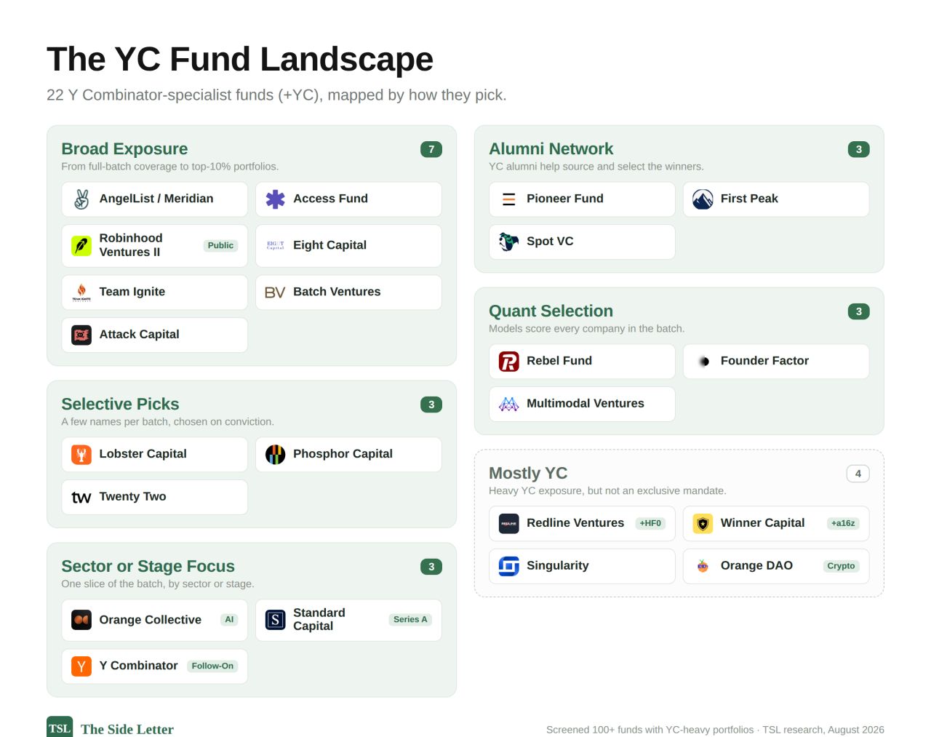
Task: Select the orange Lobster Capital logo
Action: [x=81, y=455]
